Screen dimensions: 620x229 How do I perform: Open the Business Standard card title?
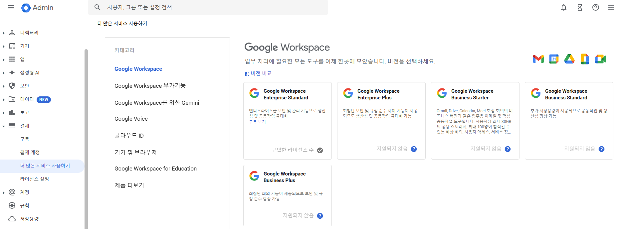pyautogui.click(x=566, y=94)
